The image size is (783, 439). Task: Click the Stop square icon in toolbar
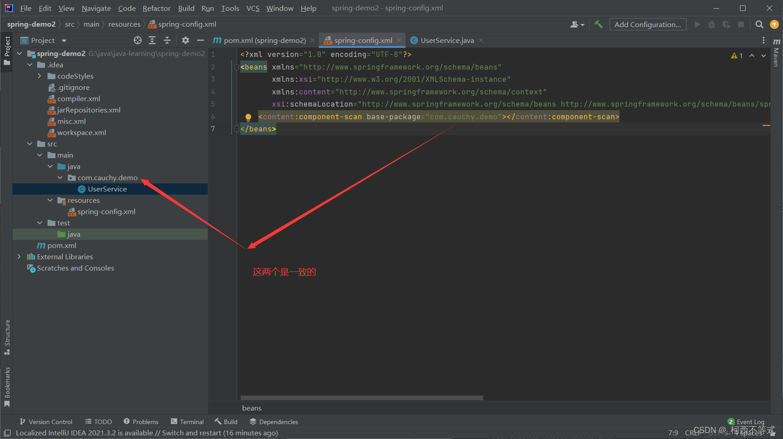(741, 24)
